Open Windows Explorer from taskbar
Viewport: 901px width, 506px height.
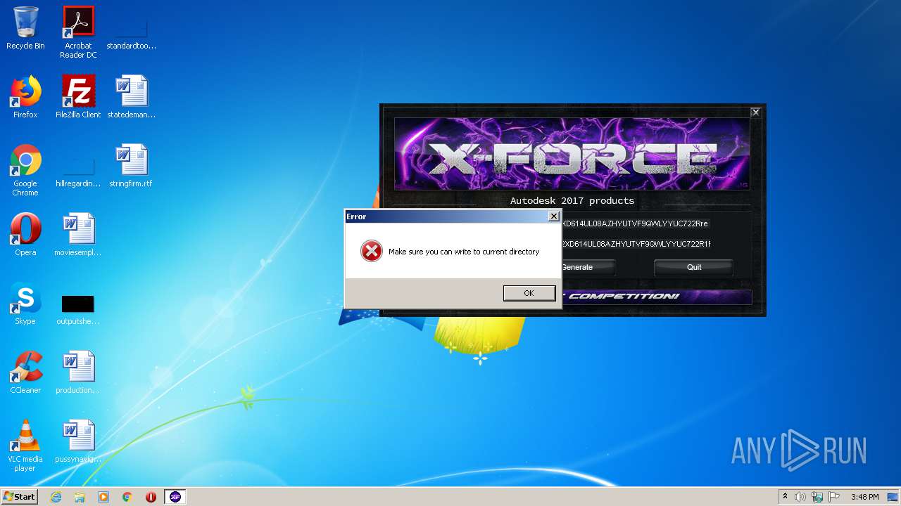click(x=80, y=497)
